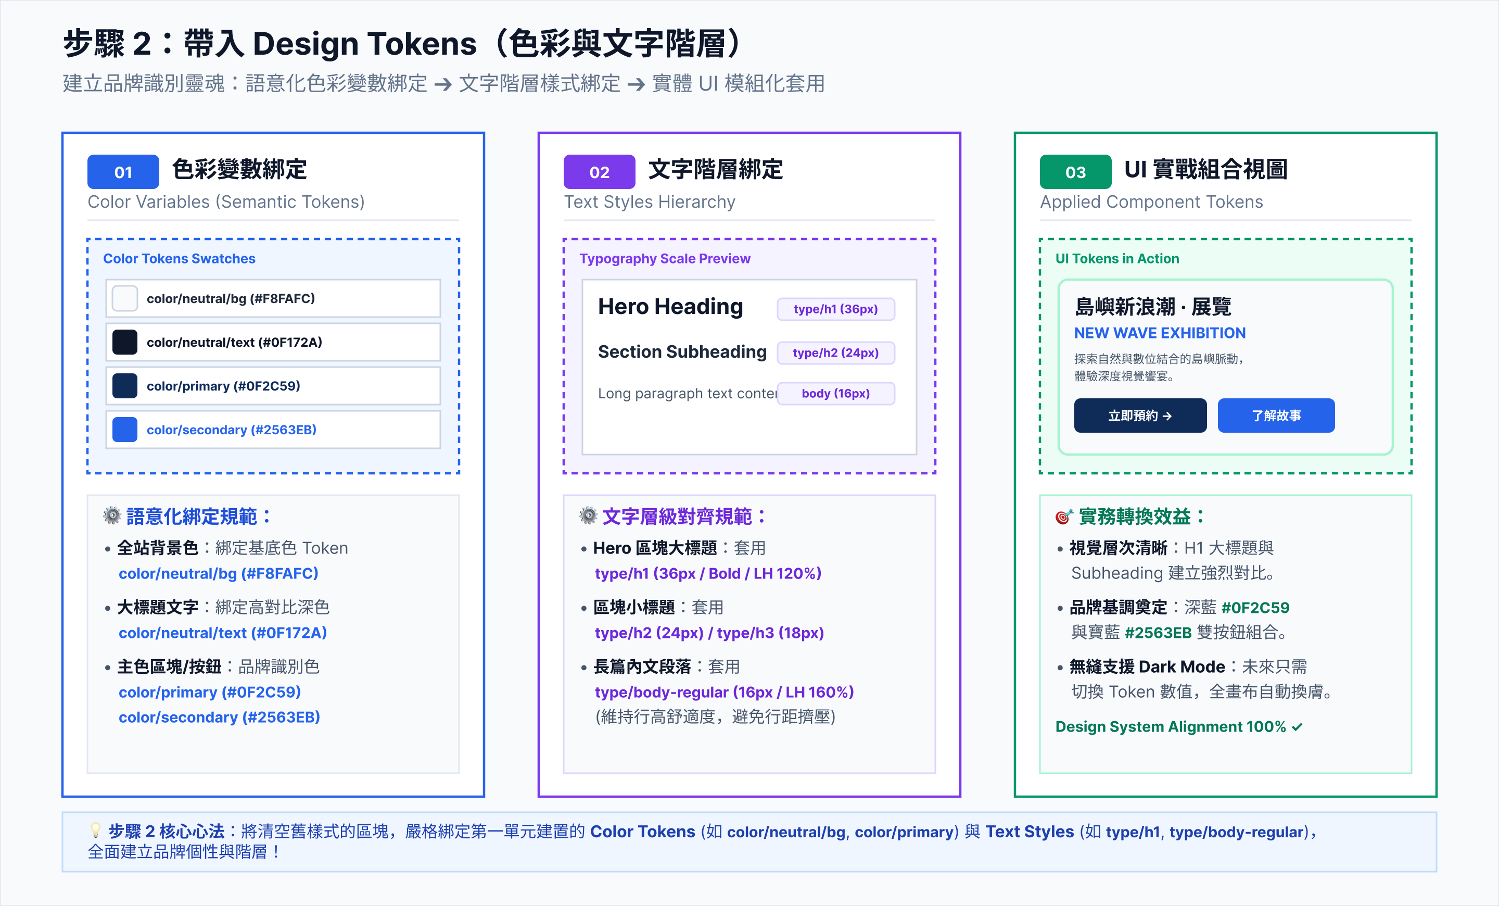Click color/neutral/text (#0F172A) in the binding rules
1499x906 pixels.
point(223,633)
